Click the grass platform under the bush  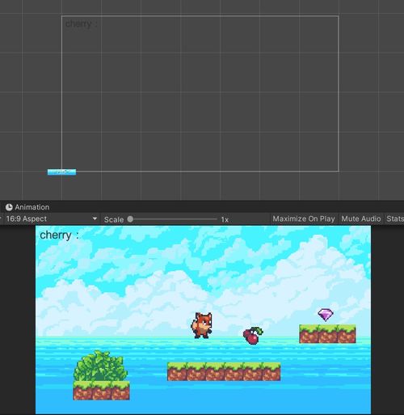tap(101, 390)
